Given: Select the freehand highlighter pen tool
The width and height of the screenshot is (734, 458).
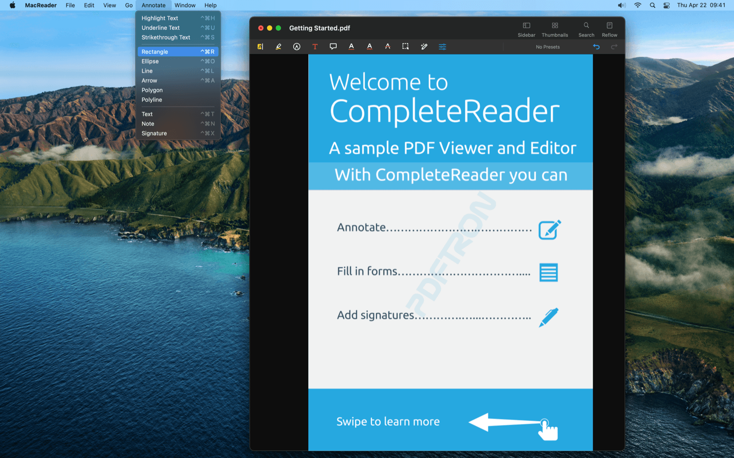Looking at the screenshot, I should click(x=278, y=47).
